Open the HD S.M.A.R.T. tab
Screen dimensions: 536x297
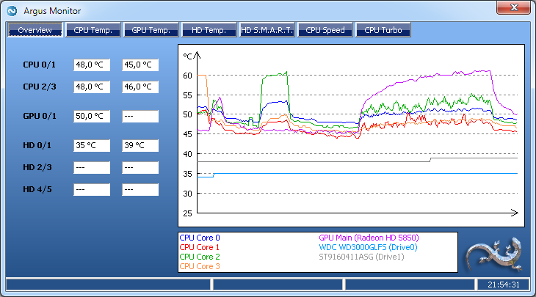pos(267,30)
